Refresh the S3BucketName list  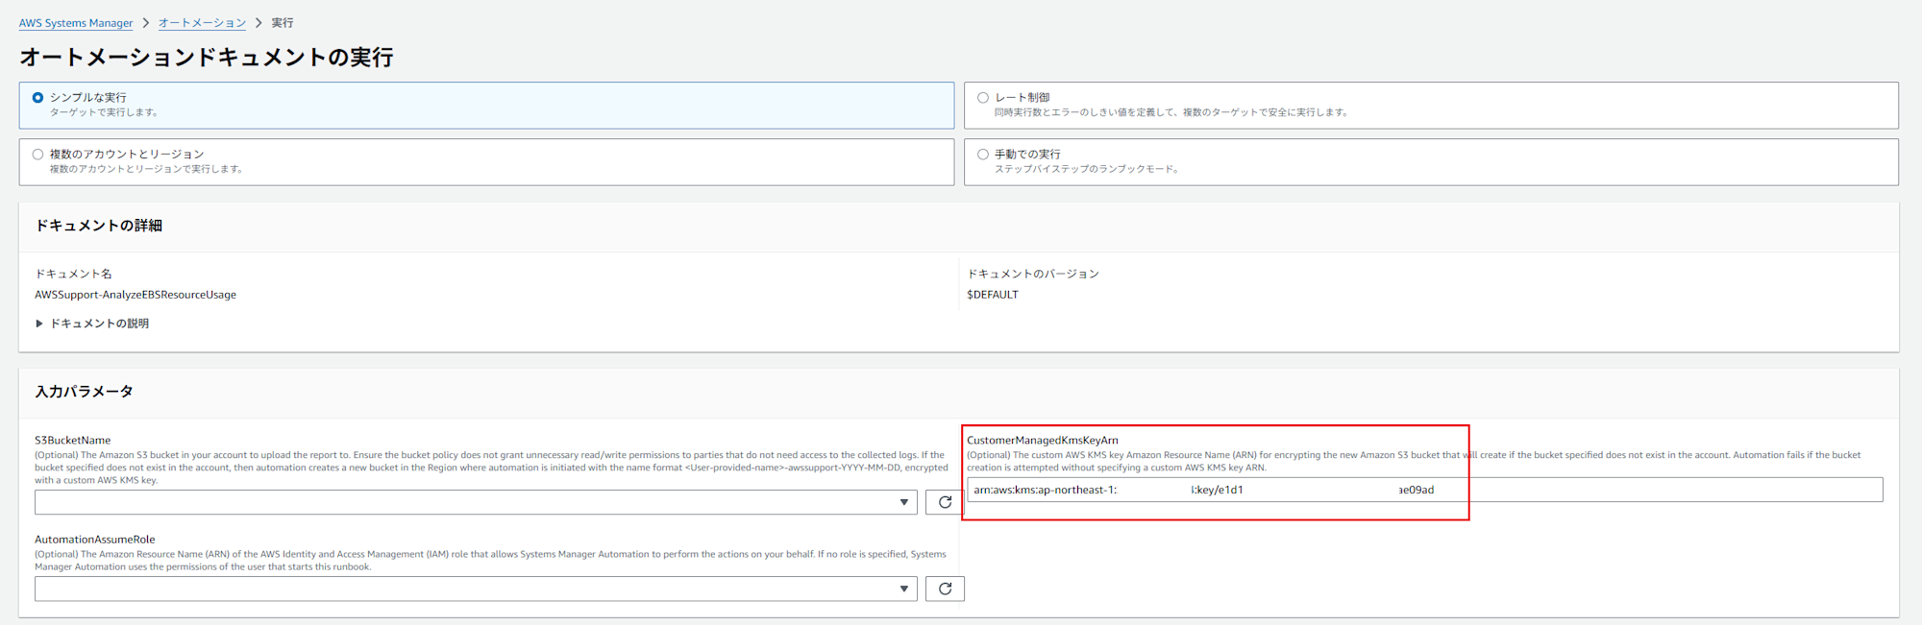click(945, 502)
